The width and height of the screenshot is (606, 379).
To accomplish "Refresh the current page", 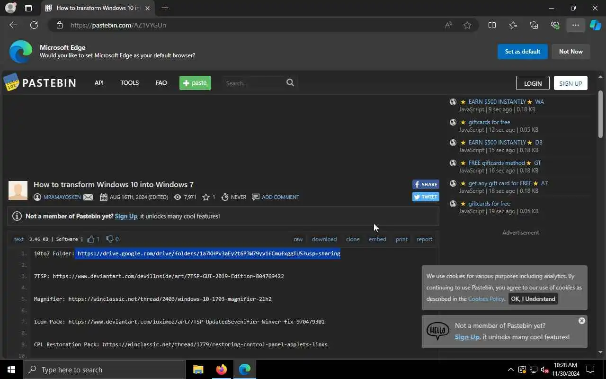I will pos(34,25).
